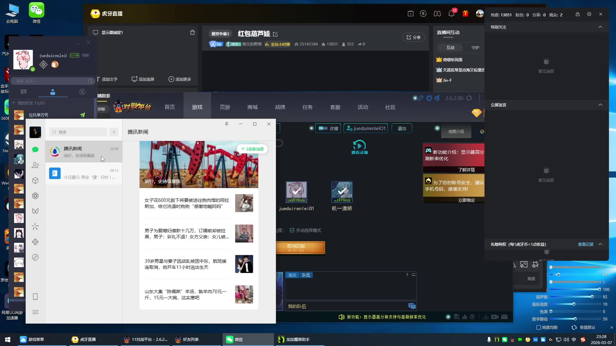Collapse the 特别关注 section
Viewport: 616px width, 346px height.
pyautogui.click(x=600, y=27)
